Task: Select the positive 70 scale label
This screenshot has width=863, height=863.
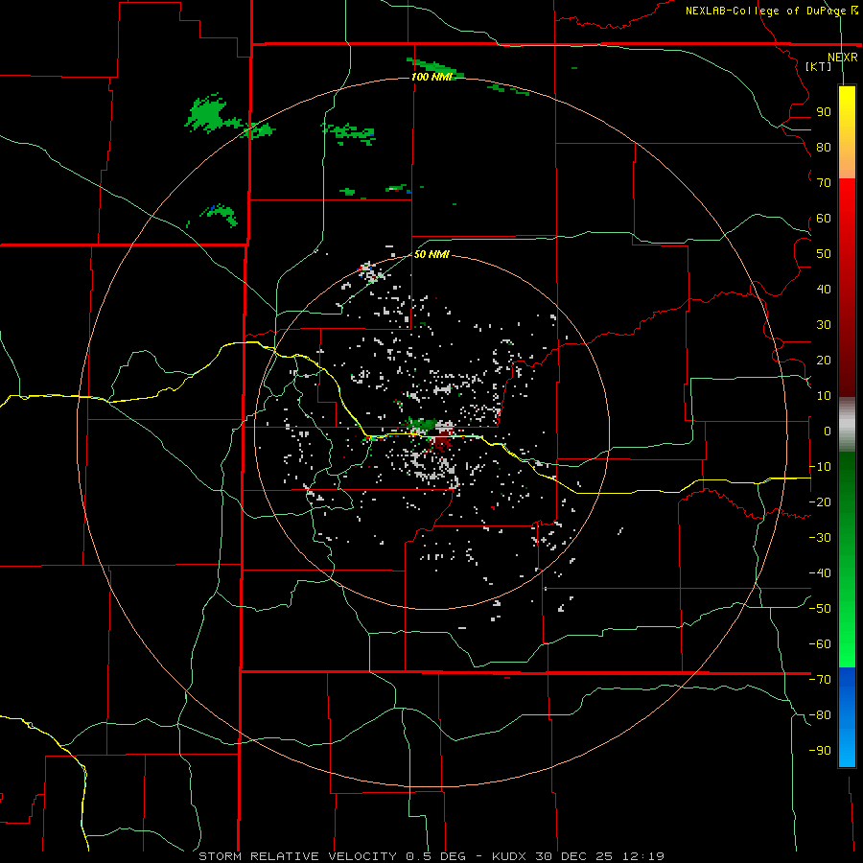Action: click(824, 183)
